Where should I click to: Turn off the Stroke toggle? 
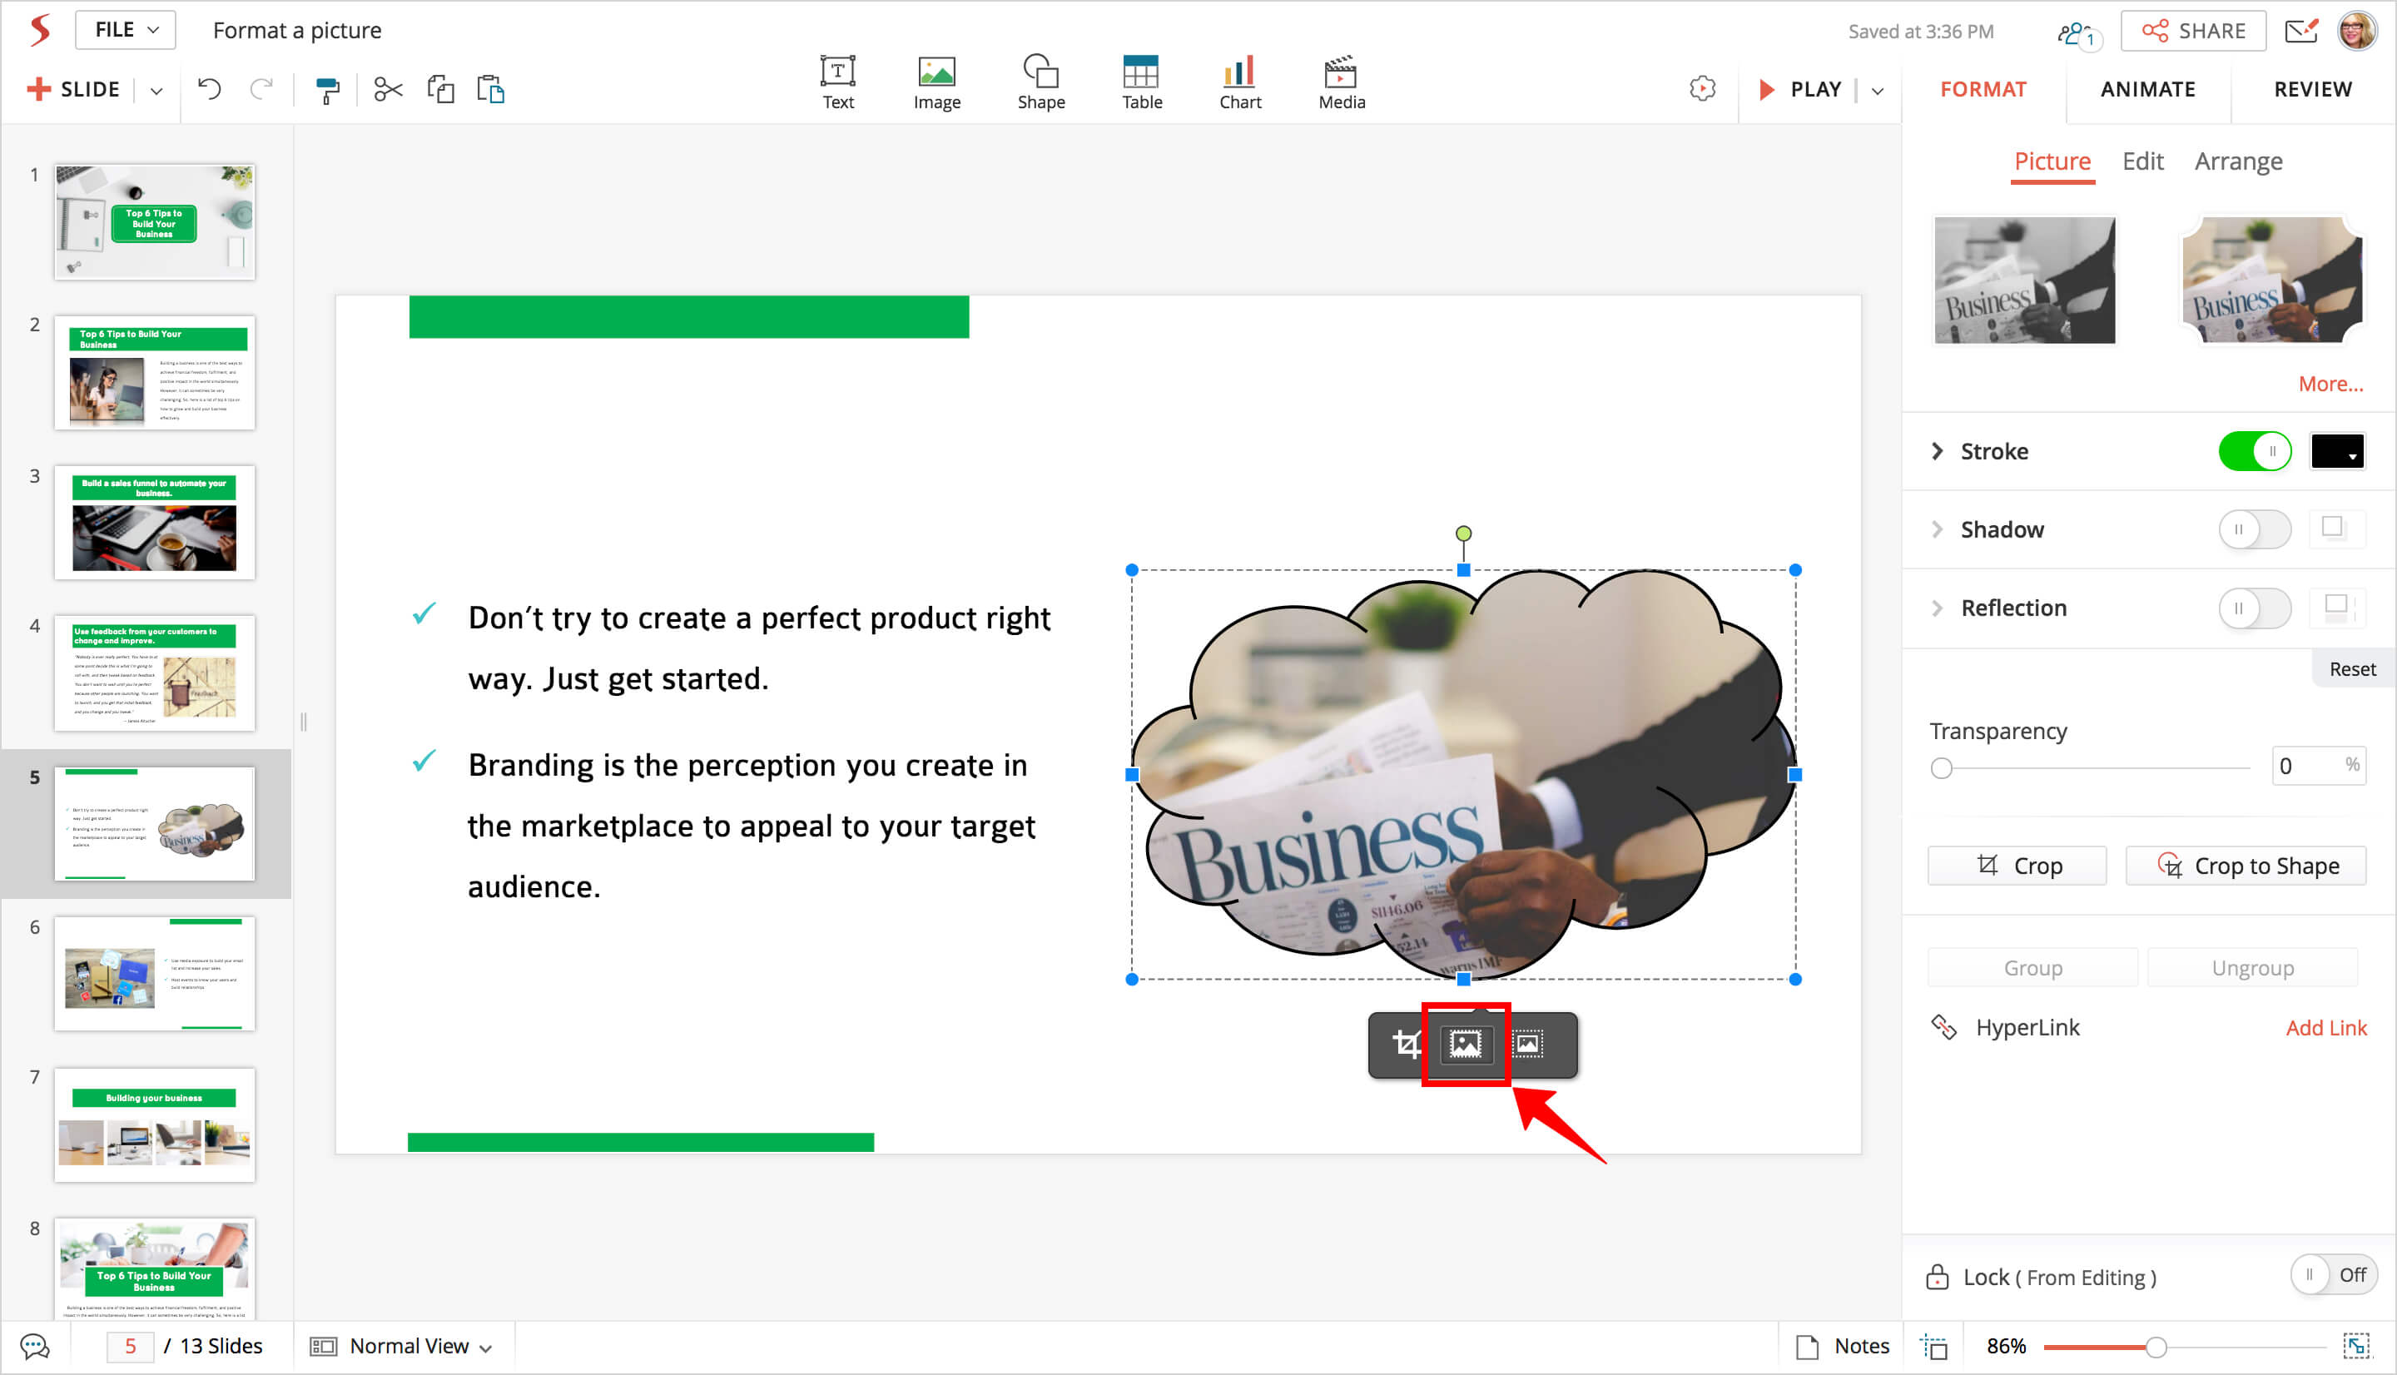point(2254,451)
